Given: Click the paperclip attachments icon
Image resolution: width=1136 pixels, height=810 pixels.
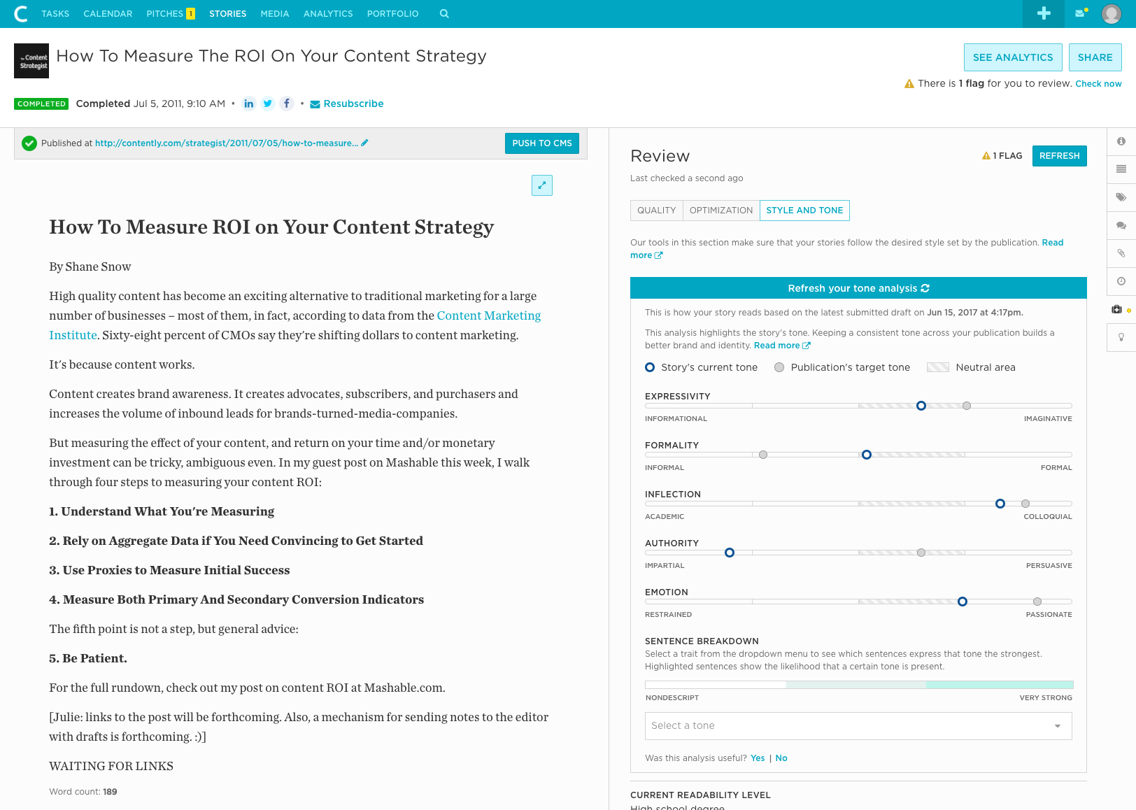Looking at the screenshot, I should 1121,253.
